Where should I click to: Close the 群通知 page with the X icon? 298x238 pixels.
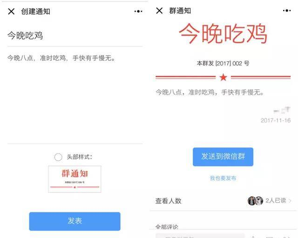tap(159, 11)
